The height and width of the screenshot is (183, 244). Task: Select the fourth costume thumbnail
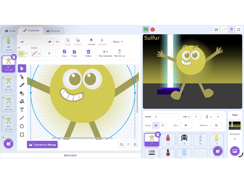coord(8,104)
